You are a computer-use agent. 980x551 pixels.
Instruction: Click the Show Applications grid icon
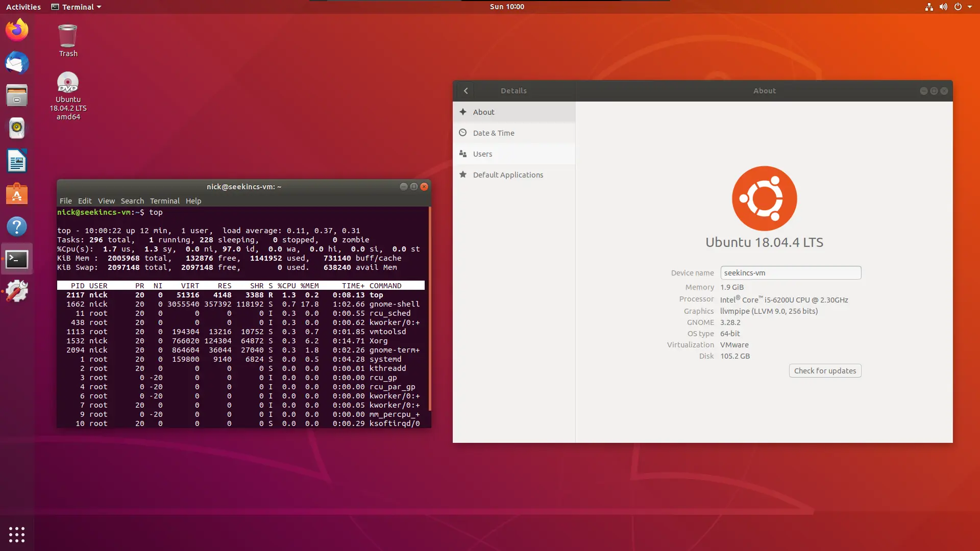click(17, 534)
